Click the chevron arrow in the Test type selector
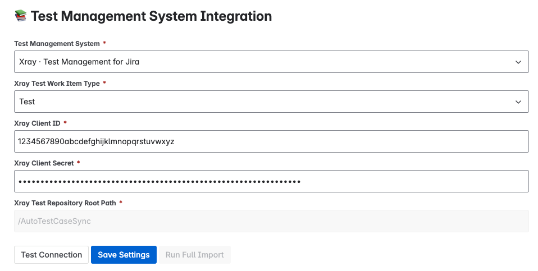This screenshot has width=538, height=271. coord(518,102)
